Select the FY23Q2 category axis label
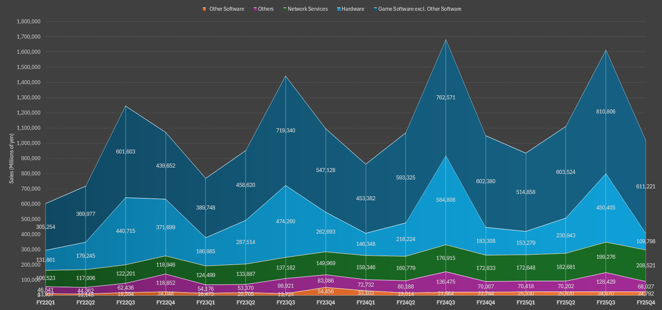The width and height of the screenshot is (662, 310). pyautogui.click(x=246, y=303)
